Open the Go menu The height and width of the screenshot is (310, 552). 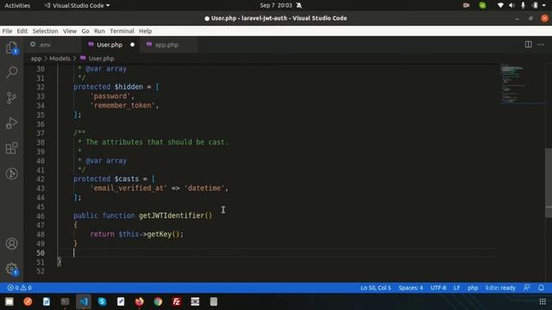[x=85, y=31]
